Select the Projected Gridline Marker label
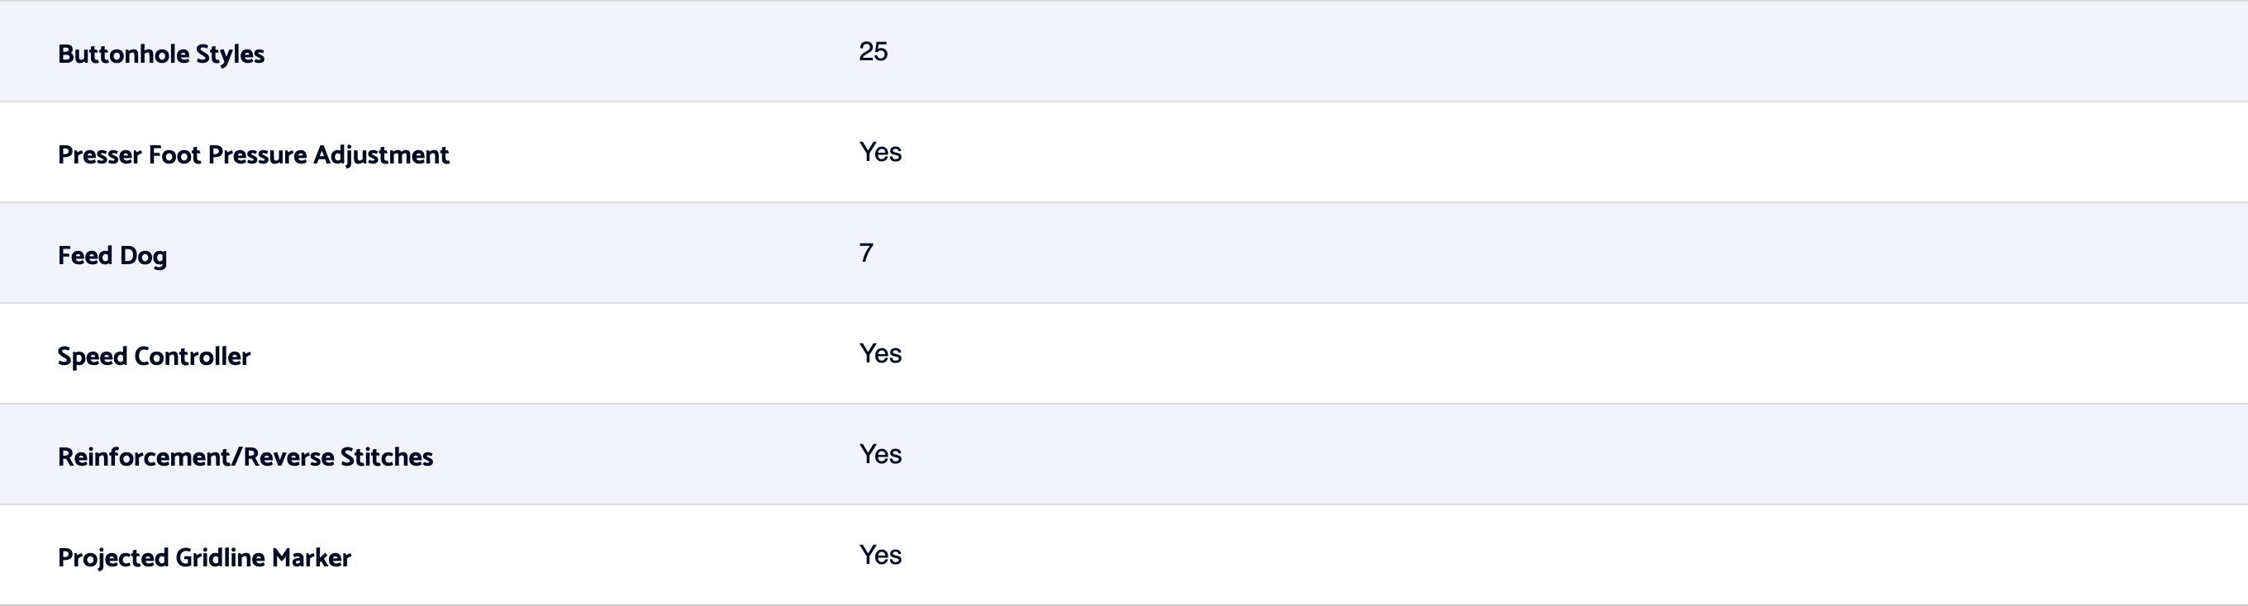This screenshot has height=606, width=2248. (204, 558)
